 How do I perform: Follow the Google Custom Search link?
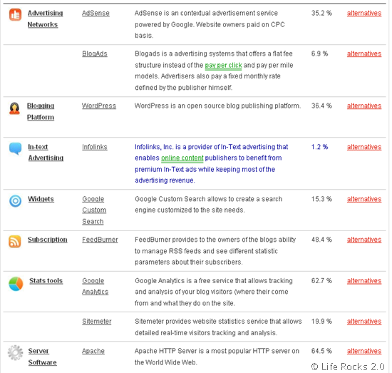[x=94, y=210]
